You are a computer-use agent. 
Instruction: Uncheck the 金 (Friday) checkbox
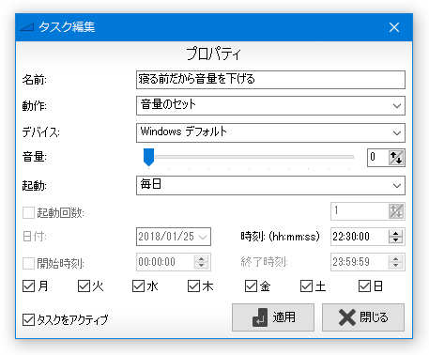251,286
